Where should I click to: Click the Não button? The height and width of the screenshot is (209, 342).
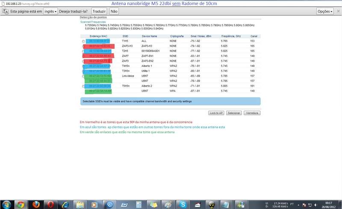pyautogui.click(x=114, y=12)
